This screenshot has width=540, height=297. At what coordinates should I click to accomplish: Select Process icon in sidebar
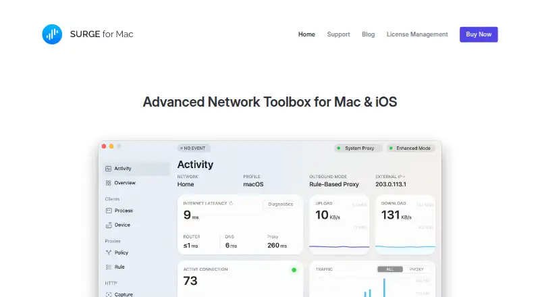(x=109, y=211)
